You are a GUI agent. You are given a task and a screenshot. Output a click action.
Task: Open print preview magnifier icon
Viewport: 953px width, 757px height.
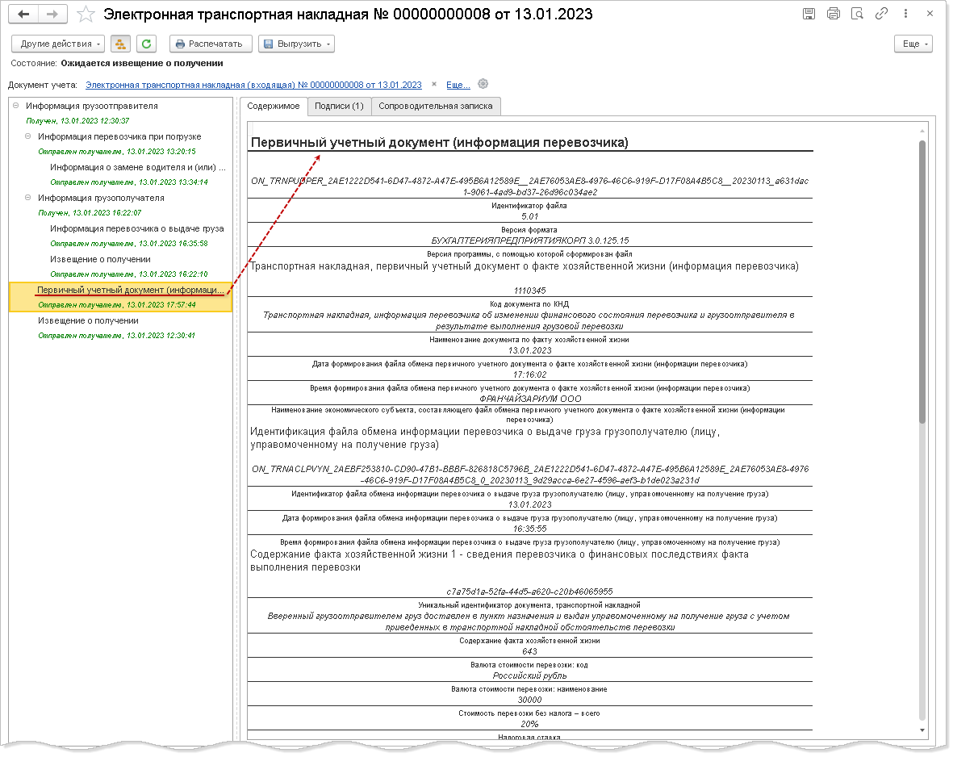click(857, 14)
